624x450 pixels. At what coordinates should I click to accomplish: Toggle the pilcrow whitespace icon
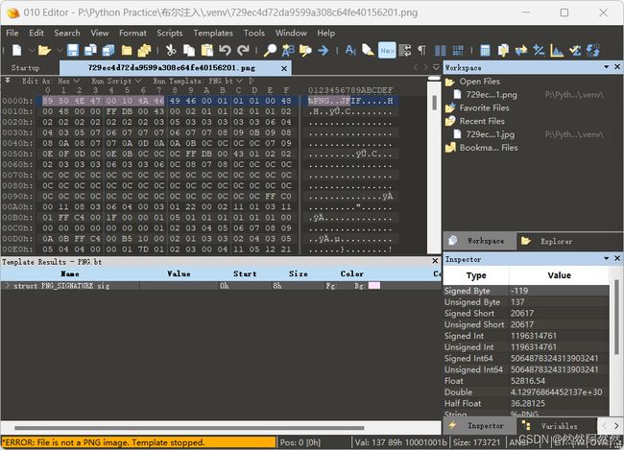tap(421, 50)
